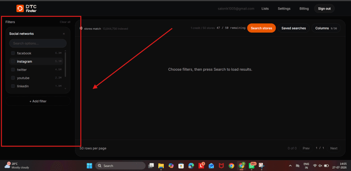
Task: Click the Sign out button
Action: [x=324, y=9]
